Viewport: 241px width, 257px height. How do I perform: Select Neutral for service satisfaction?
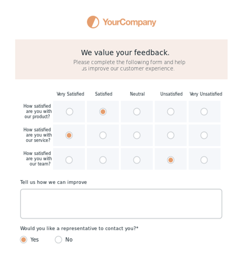pyautogui.click(x=137, y=135)
